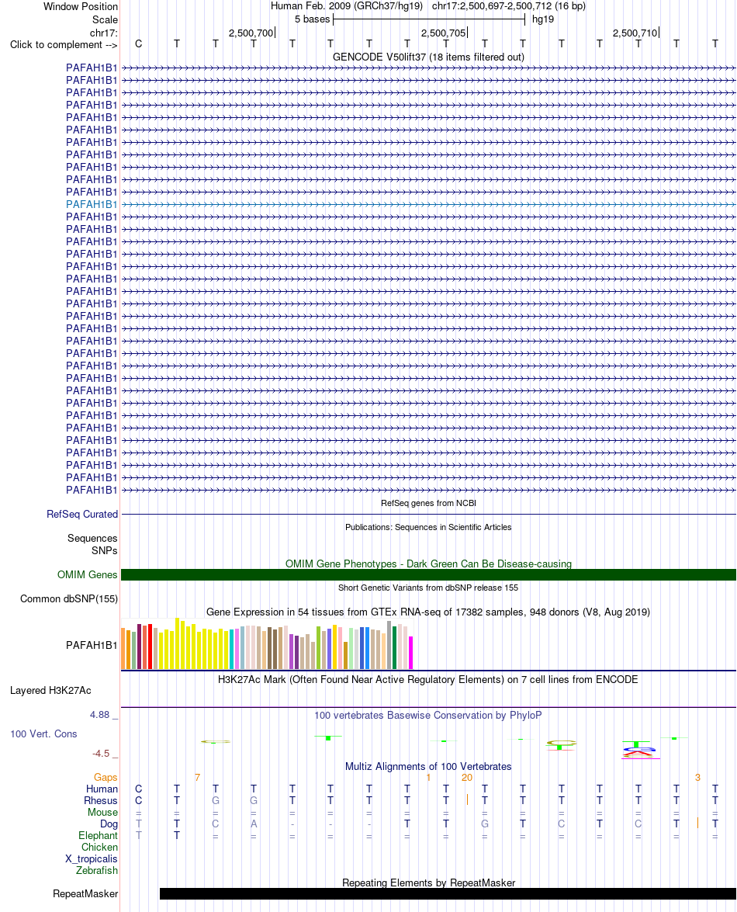Click the bright red bar in GTEx chart
This screenshot has height=912, width=737.
point(150,647)
